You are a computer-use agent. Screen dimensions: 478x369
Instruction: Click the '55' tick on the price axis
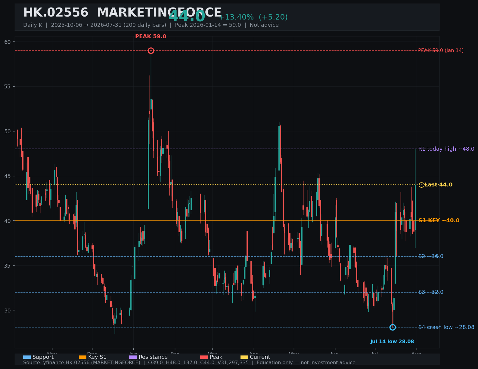tap(8, 87)
